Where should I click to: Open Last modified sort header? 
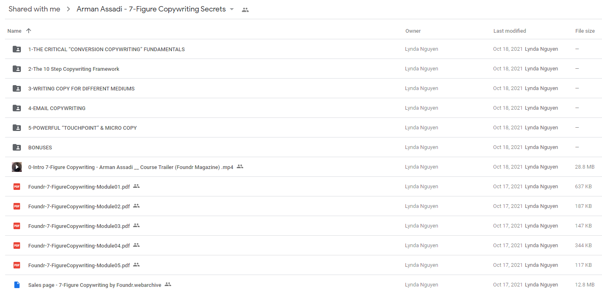510,31
